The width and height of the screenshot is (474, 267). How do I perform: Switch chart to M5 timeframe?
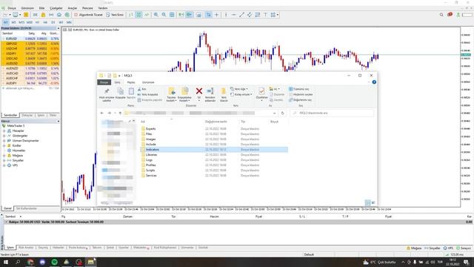[13, 22]
